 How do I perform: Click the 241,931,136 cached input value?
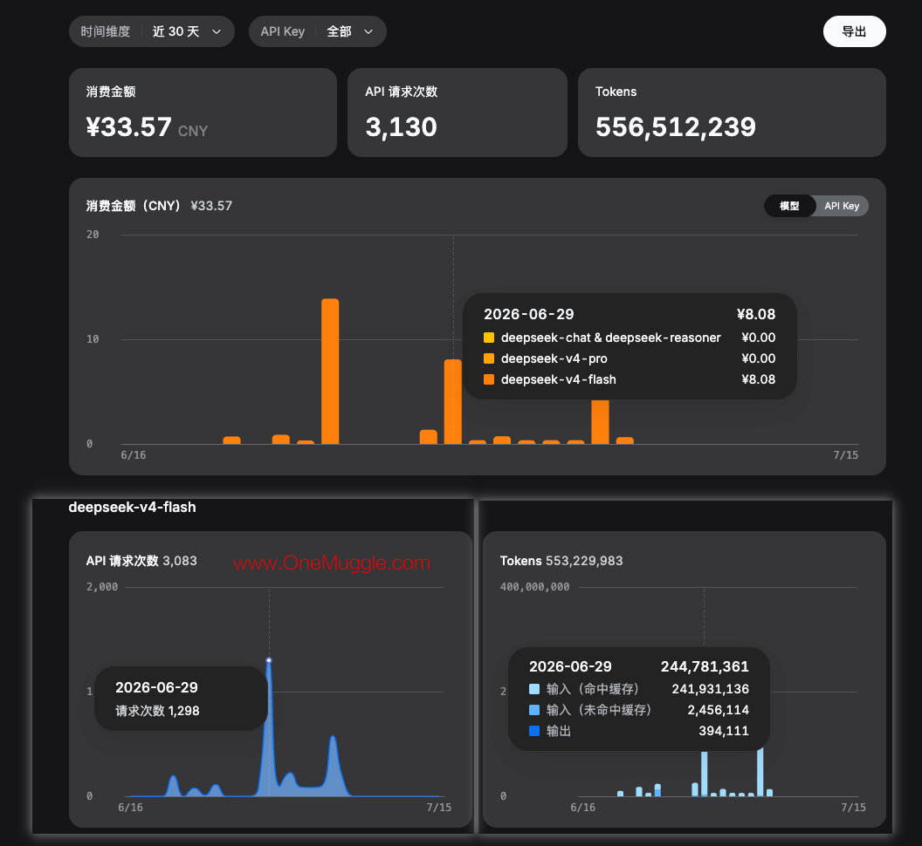click(x=711, y=689)
